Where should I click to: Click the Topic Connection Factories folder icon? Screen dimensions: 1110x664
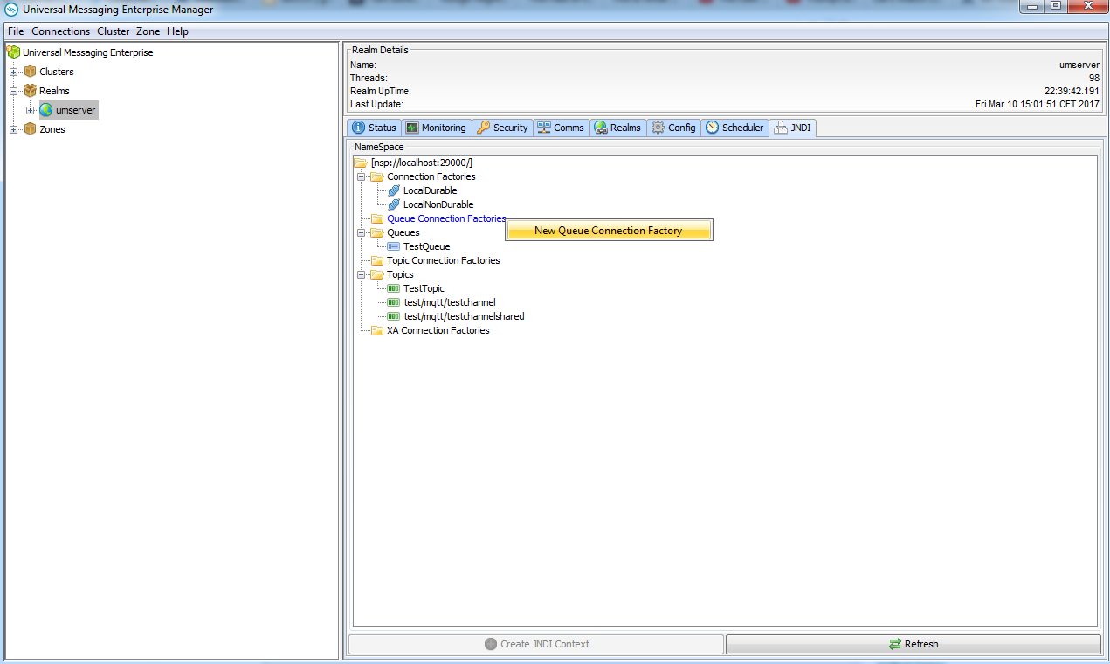point(377,260)
